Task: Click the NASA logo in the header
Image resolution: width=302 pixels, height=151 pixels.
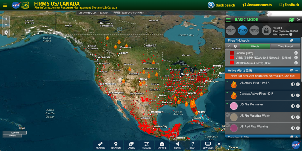Action: (16, 5)
